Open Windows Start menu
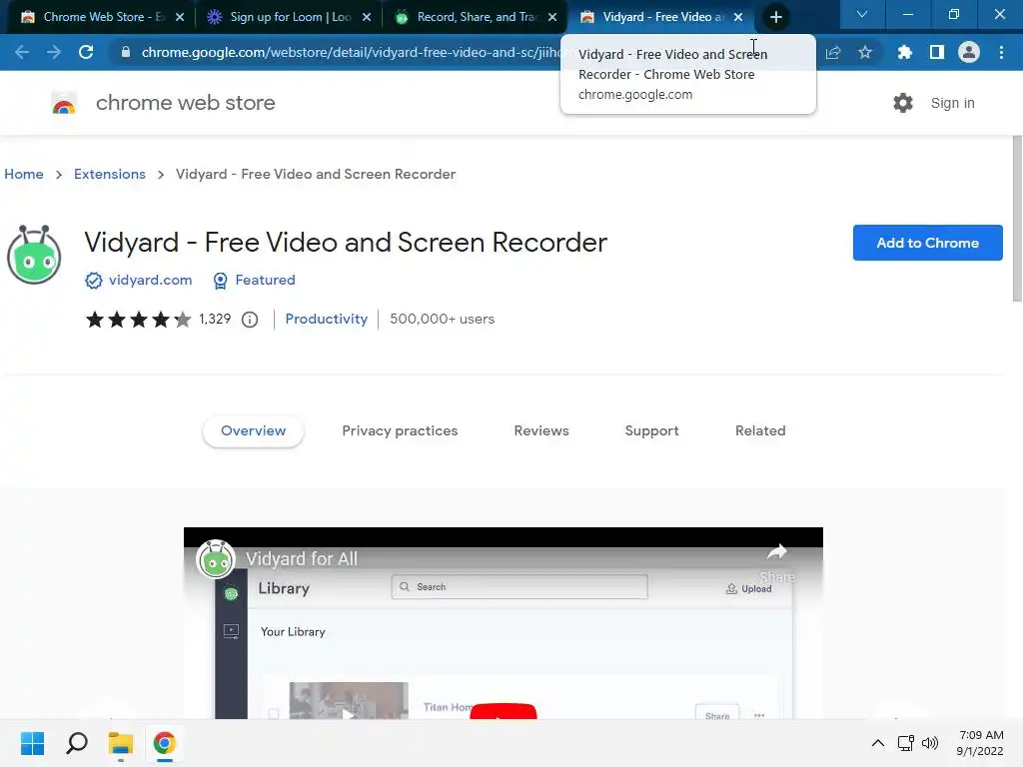Image resolution: width=1023 pixels, height=767 pixels. 33,743
